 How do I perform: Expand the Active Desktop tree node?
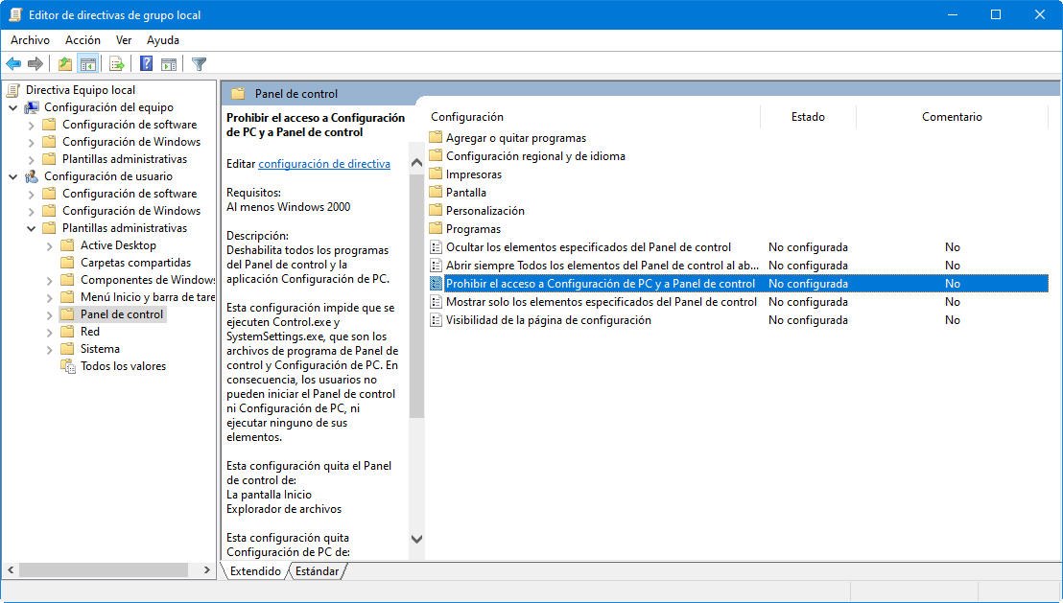50,246
